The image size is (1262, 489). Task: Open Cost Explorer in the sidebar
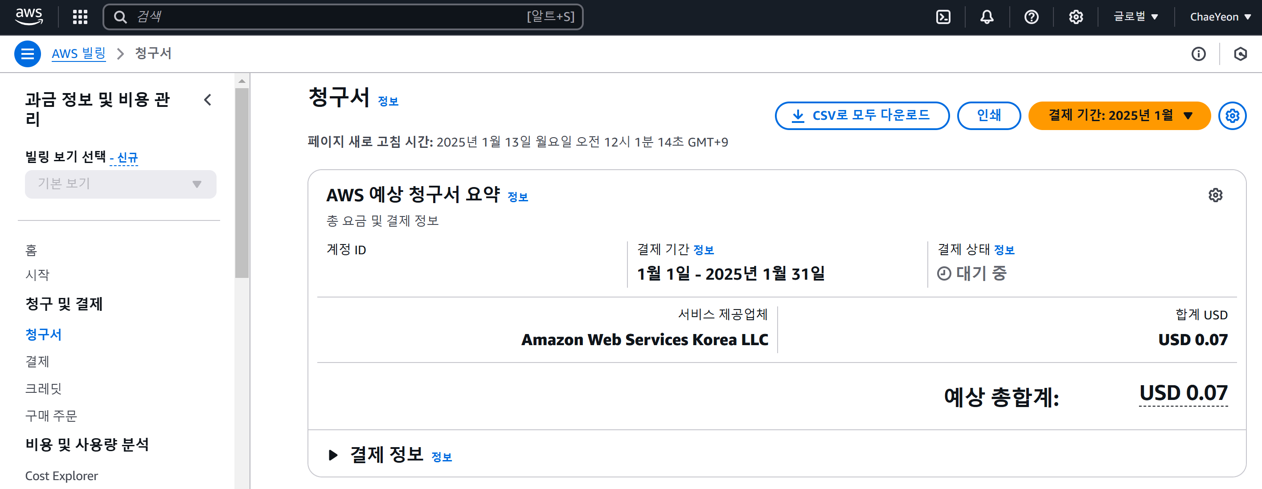tap(62, 475)
